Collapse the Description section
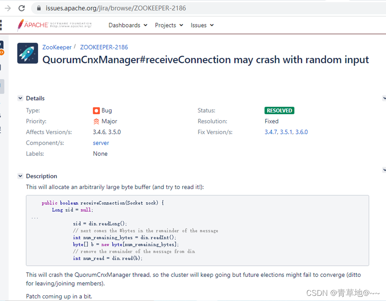Image resolution: width=386 pixels, height=301 pixels. point(20,176)
